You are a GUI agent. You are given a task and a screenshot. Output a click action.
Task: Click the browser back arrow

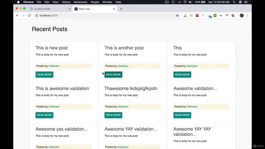point(17,15)
